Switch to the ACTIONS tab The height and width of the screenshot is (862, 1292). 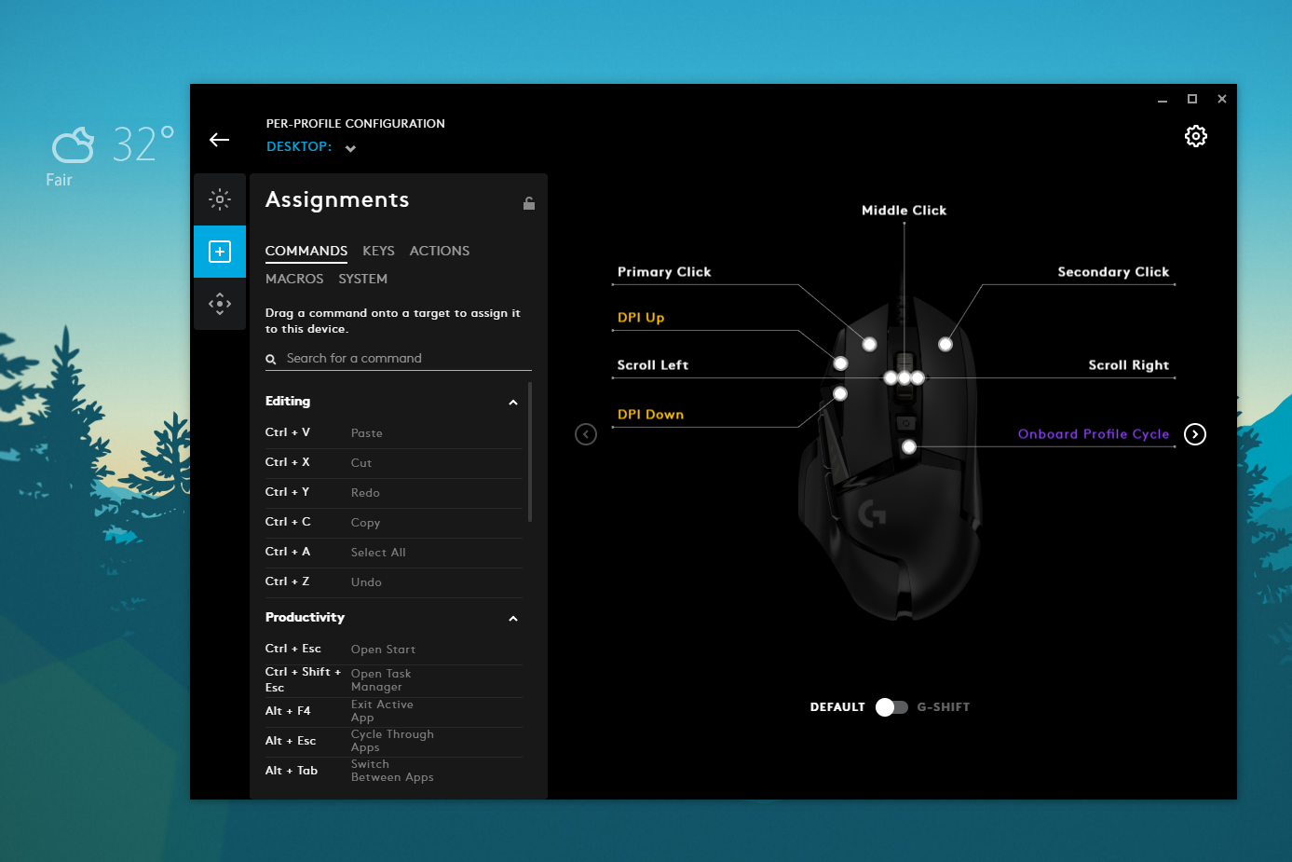point(440,251)
